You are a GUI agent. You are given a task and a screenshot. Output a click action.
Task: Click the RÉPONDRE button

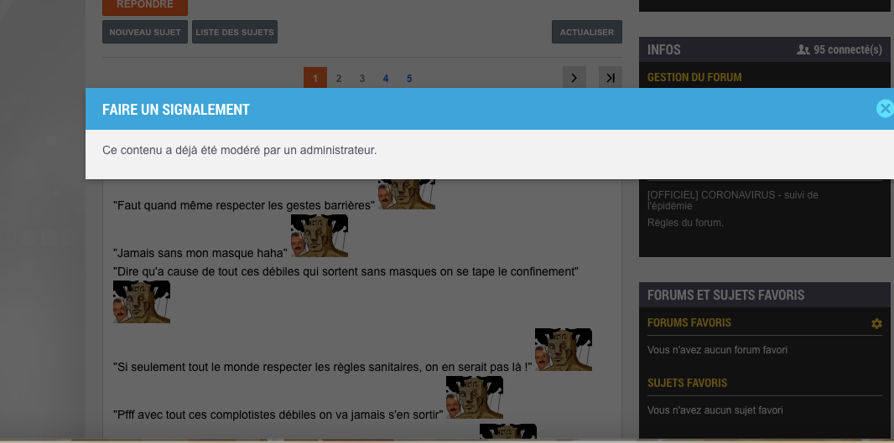(x=145, y=6)
